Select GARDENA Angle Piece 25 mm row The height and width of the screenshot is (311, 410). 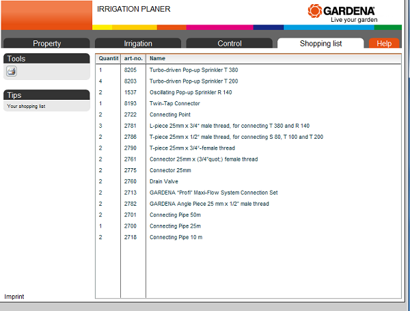[248, 204]
